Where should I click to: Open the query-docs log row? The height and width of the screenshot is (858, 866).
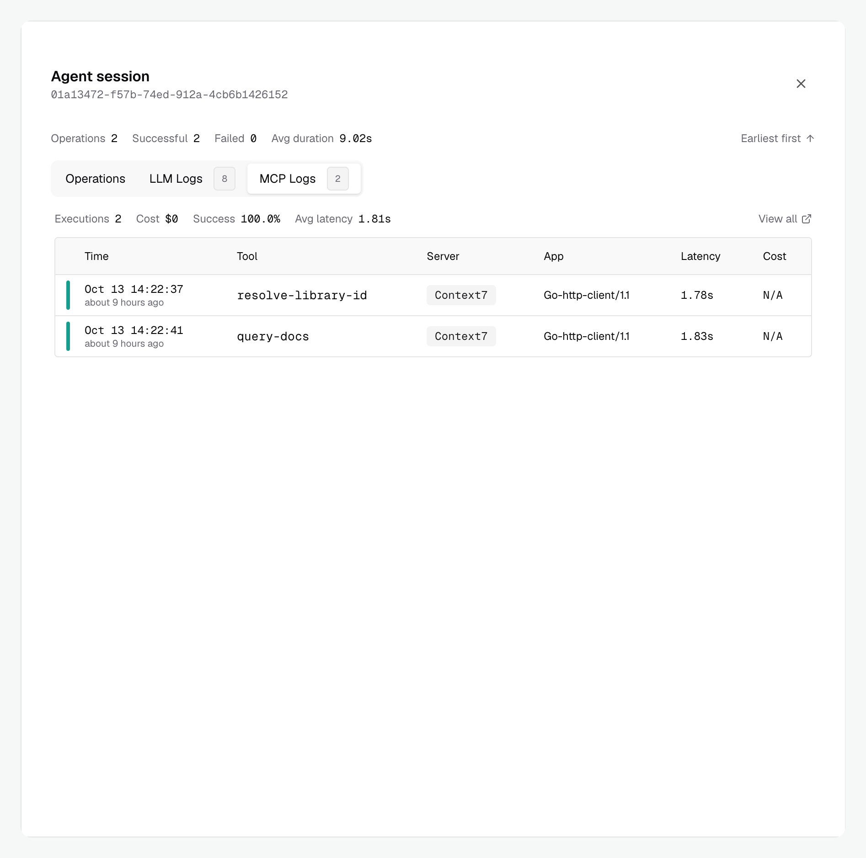click(433, 336)
